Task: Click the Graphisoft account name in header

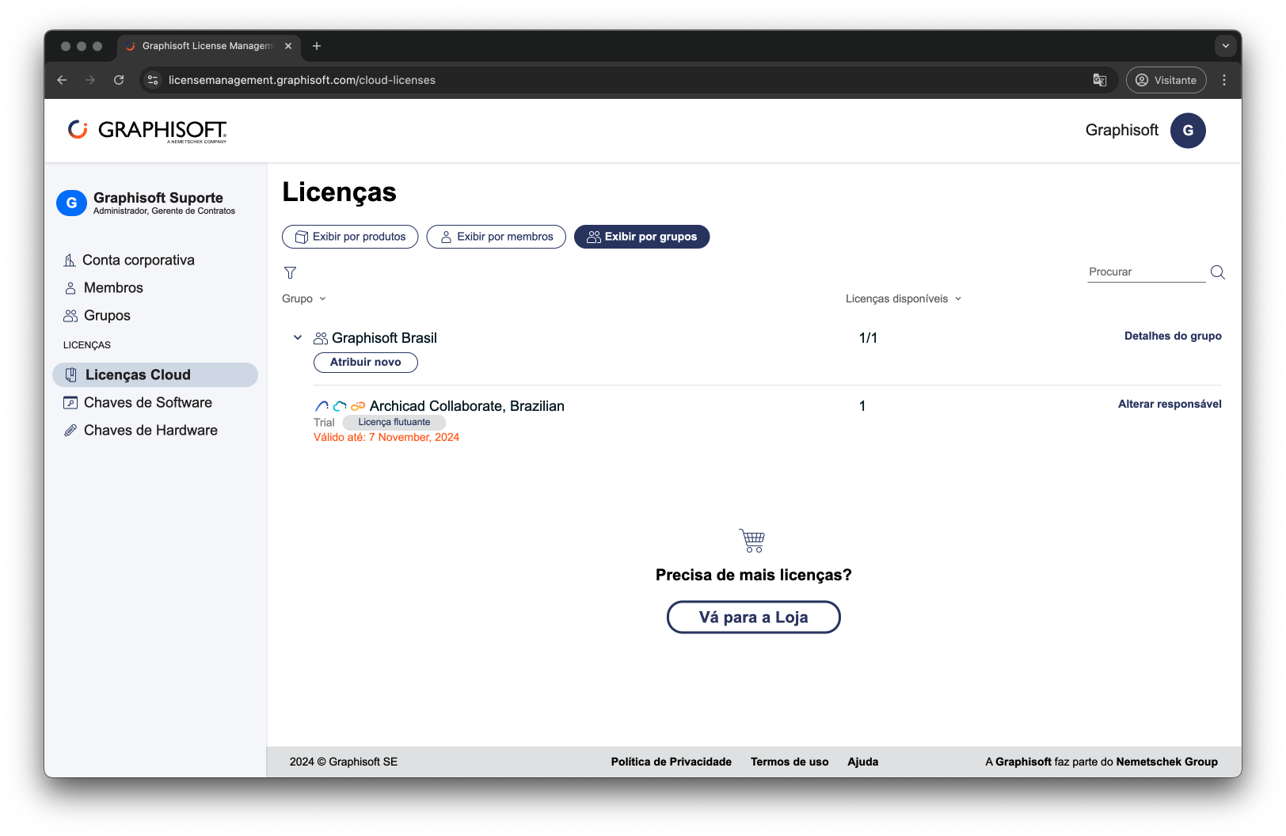Action: pyautogui.click(x=1121, y=131)
